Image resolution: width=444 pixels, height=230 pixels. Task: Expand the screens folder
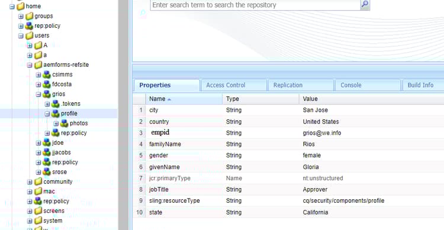30,211
